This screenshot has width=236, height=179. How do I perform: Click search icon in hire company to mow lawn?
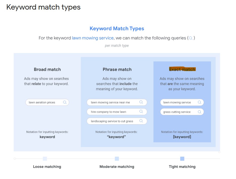click(x=141, y=112)
